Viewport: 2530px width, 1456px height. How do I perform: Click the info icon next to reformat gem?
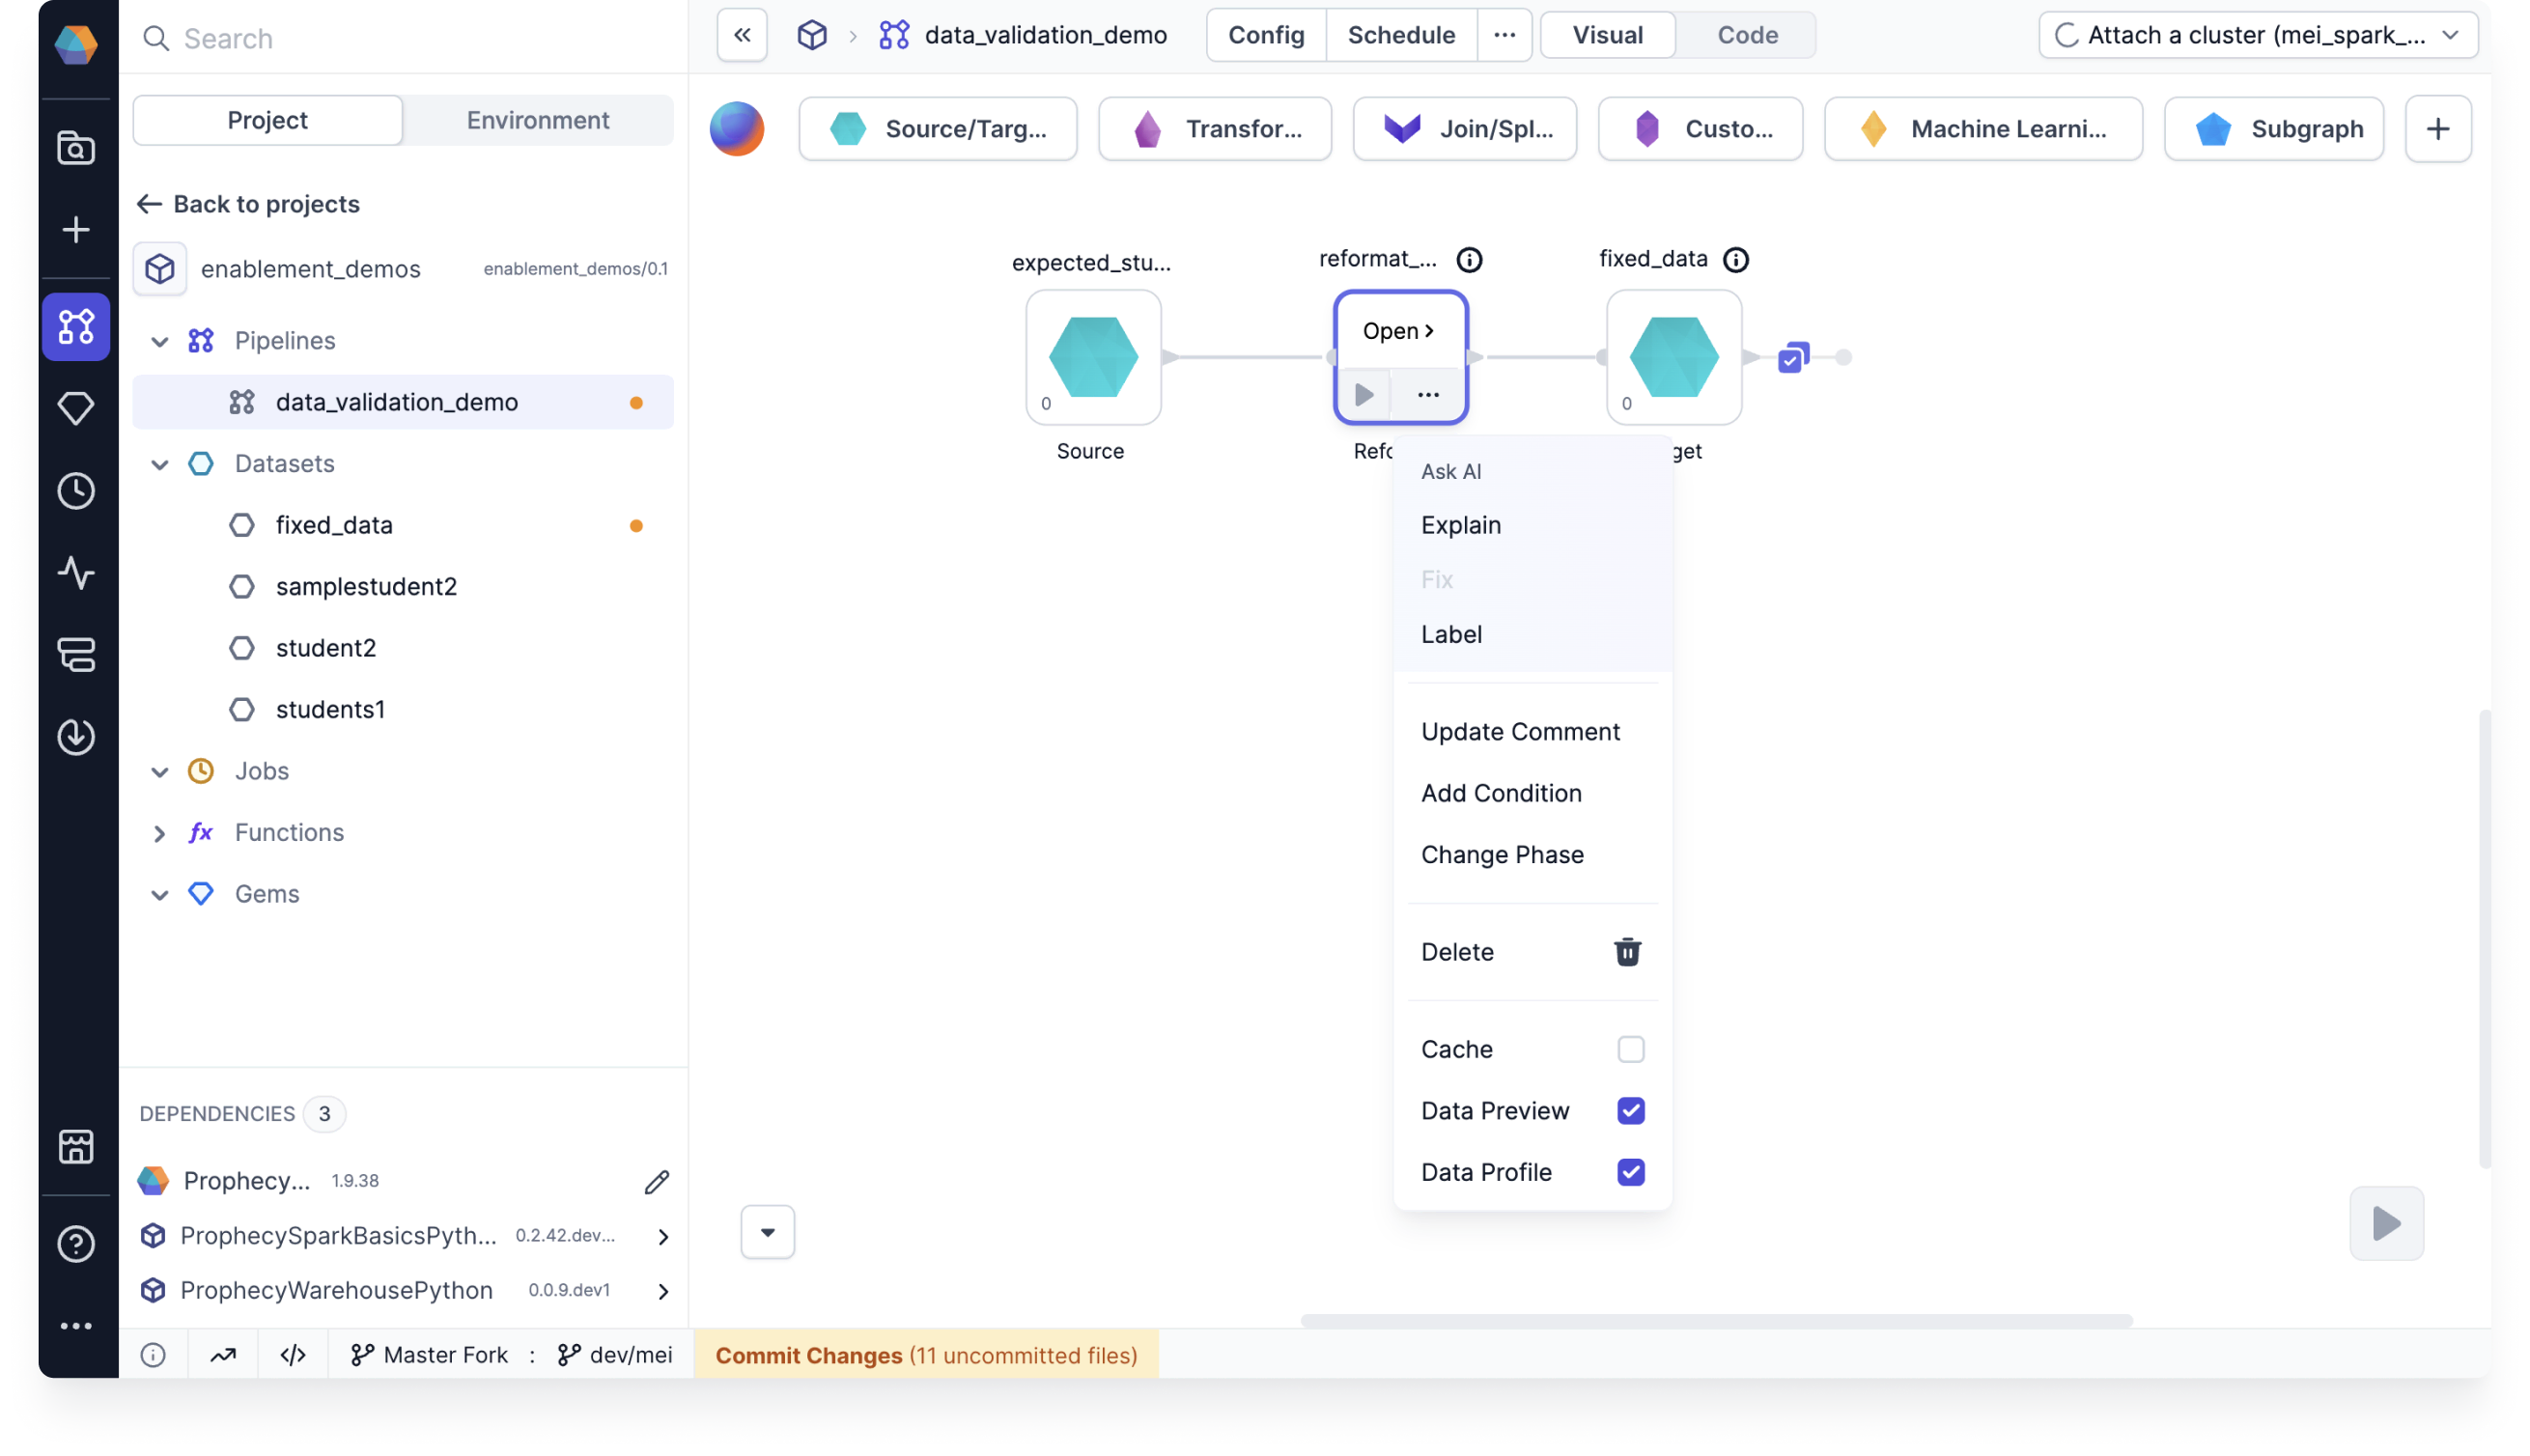click(1469, 260)
